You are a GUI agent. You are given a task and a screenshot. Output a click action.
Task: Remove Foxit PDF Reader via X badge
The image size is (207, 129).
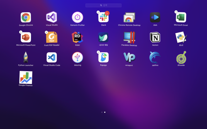pos(46,32)
